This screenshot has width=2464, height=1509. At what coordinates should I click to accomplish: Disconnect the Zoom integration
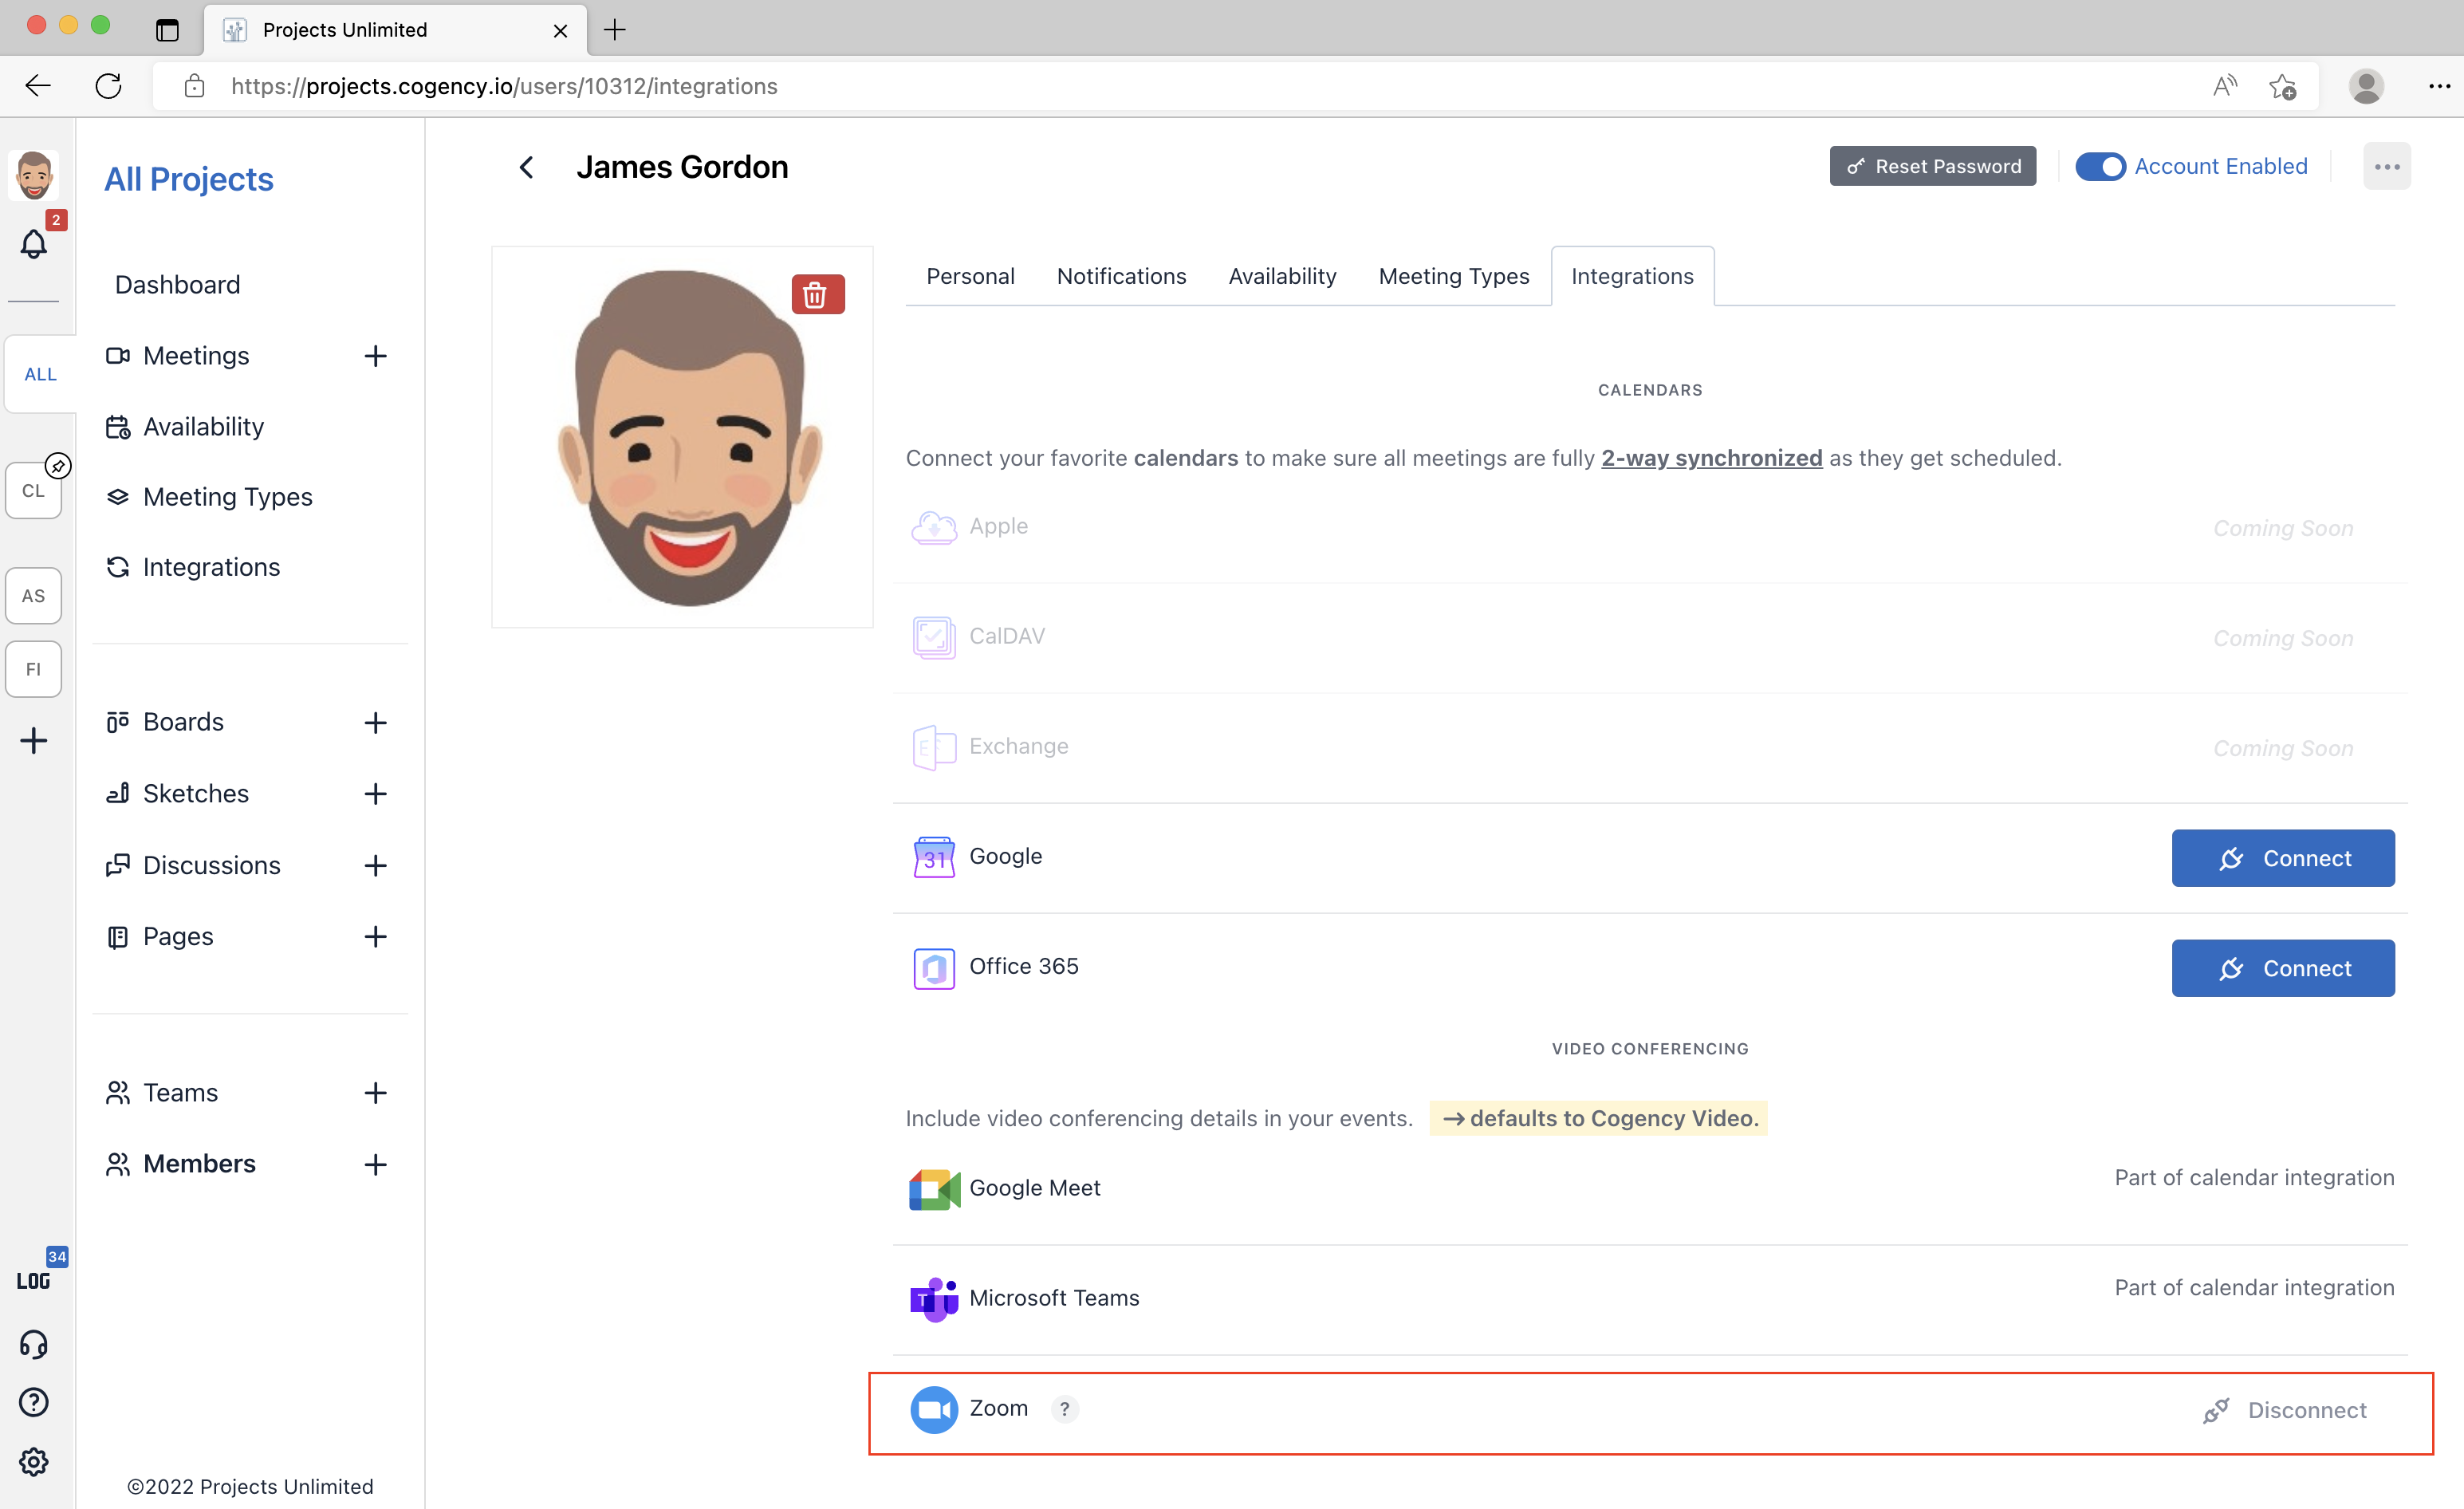tap(2285, 1410)
